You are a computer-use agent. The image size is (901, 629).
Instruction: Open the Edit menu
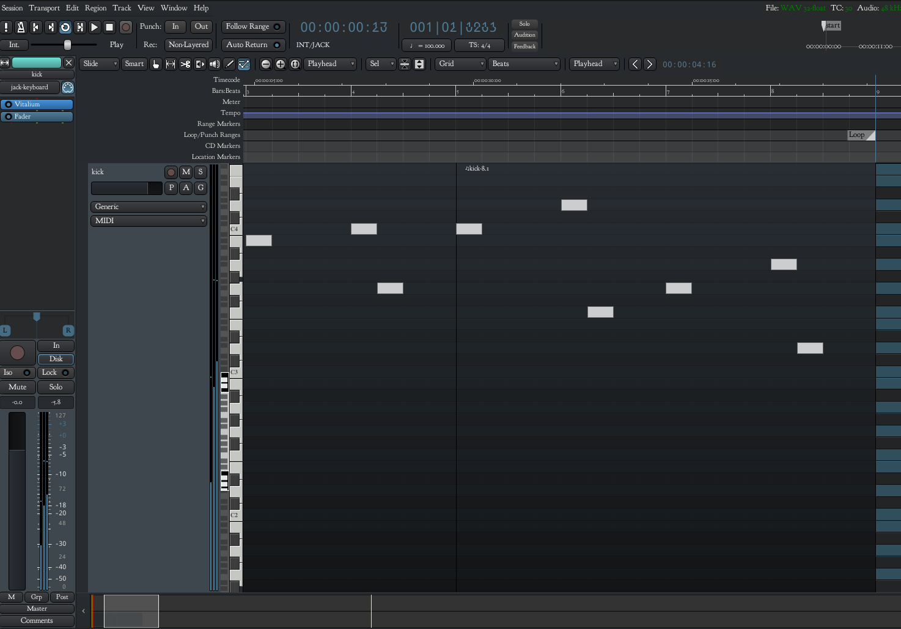[x=72, y=8]
